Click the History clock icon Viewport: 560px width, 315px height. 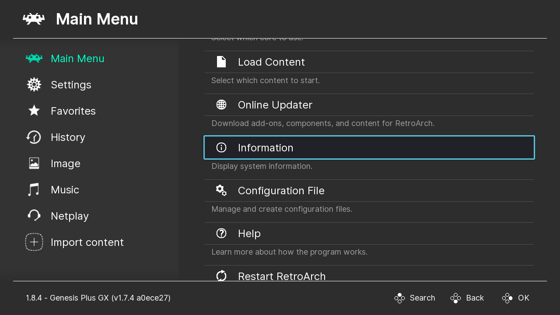(x=34, y=137)
